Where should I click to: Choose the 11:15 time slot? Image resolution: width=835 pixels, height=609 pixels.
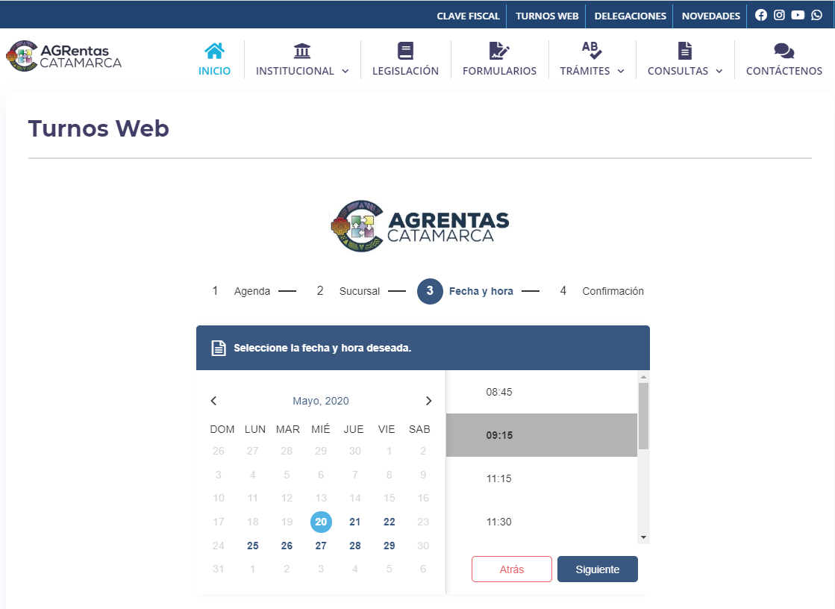542,478
